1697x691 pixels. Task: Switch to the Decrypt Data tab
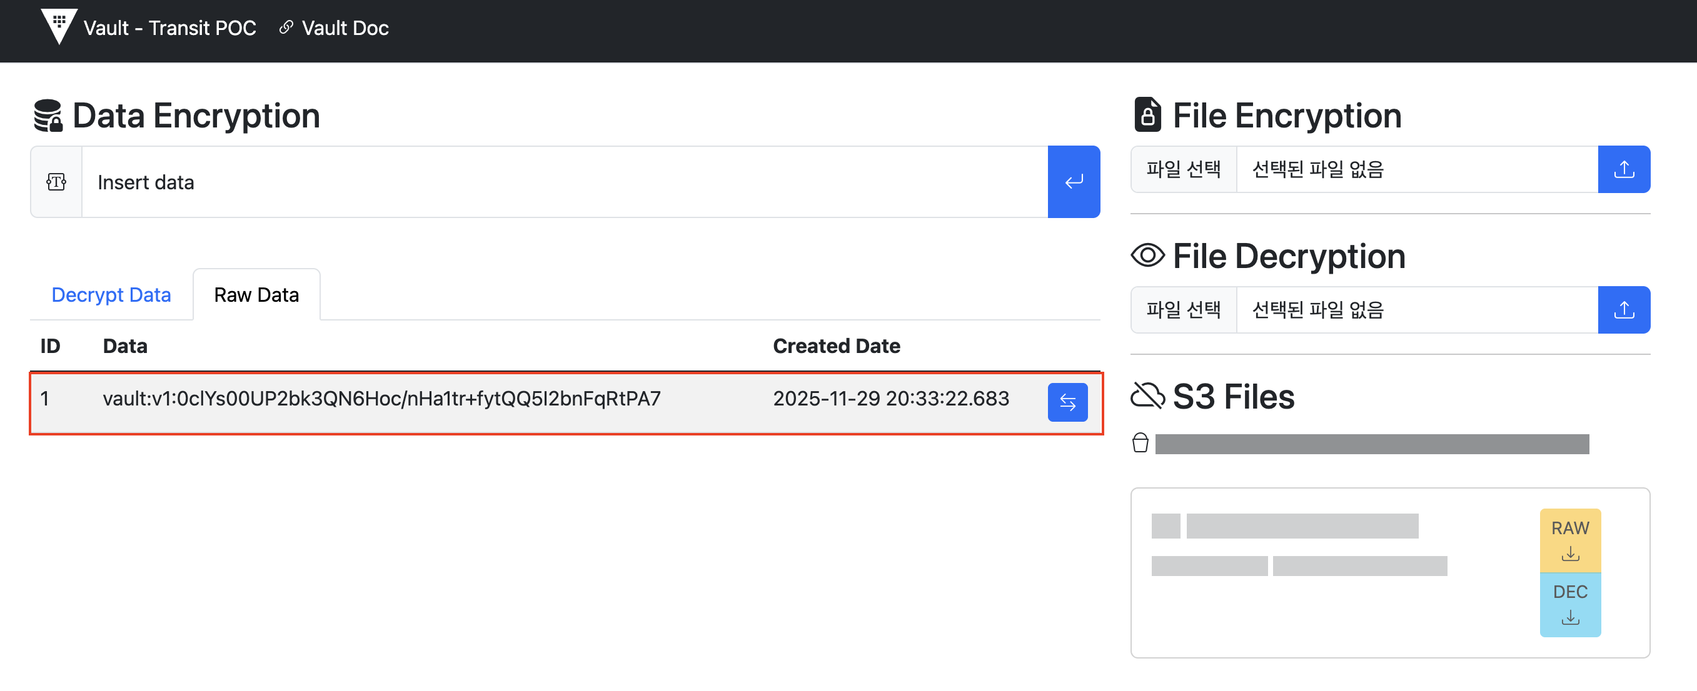tap(111, 295)
